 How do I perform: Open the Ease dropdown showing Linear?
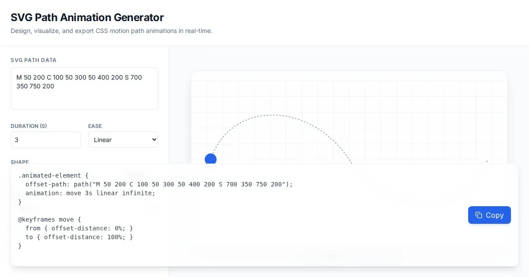coord(123,140)
